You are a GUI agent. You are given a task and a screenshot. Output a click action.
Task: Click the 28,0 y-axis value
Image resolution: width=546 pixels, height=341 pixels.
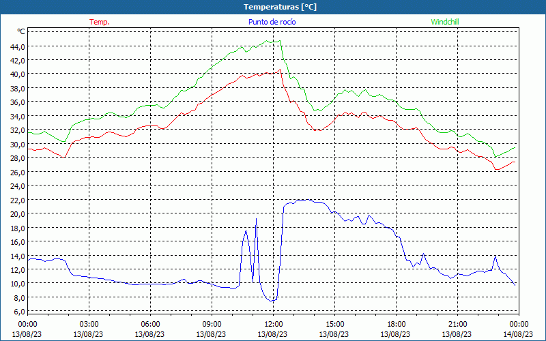18,158
